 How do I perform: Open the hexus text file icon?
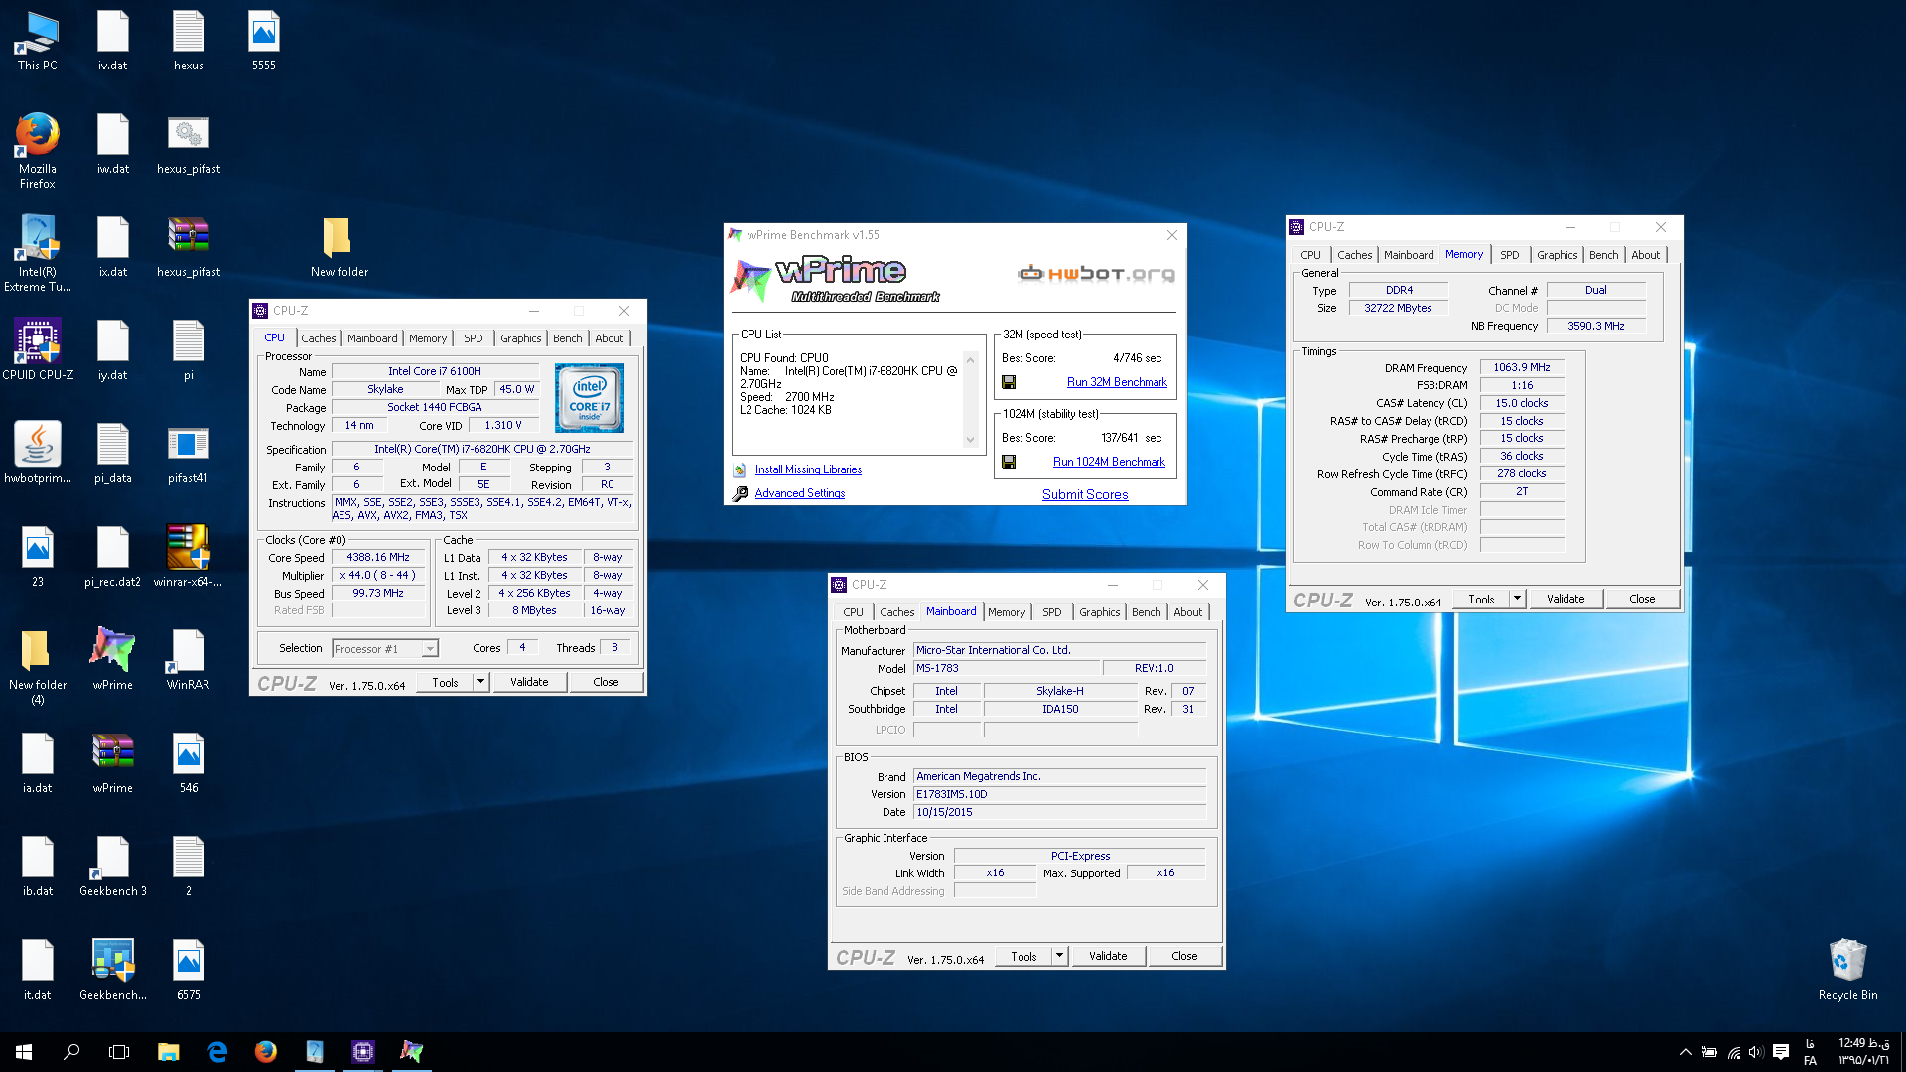[x=188, y=40]
